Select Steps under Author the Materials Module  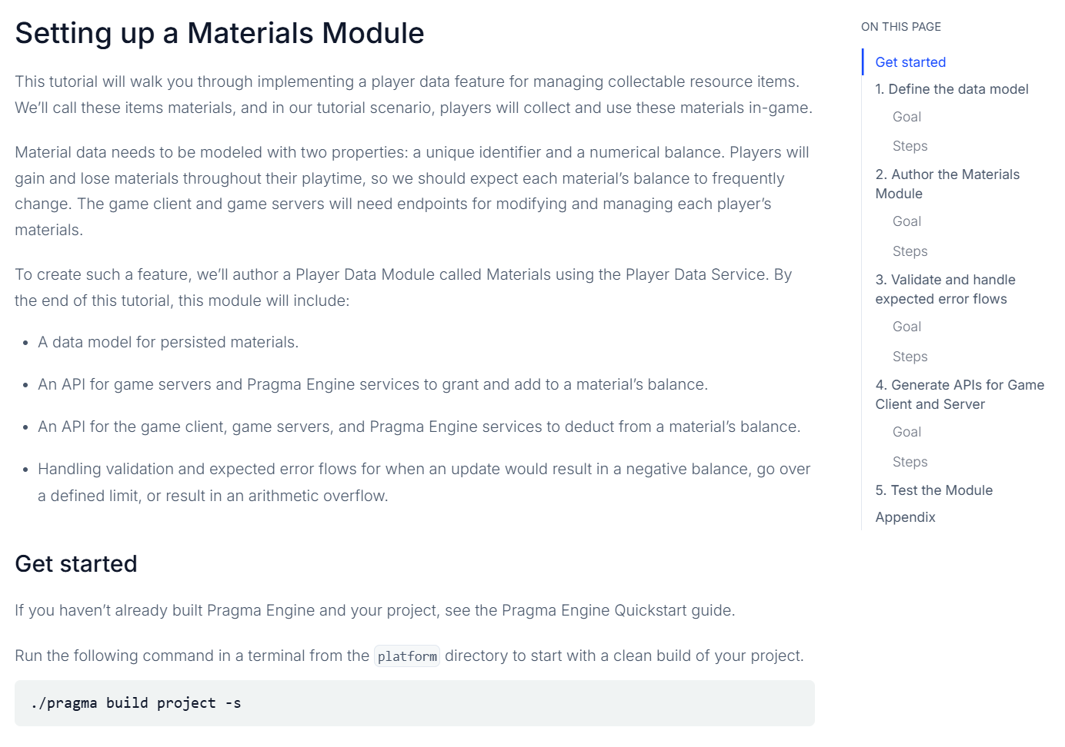910,251
